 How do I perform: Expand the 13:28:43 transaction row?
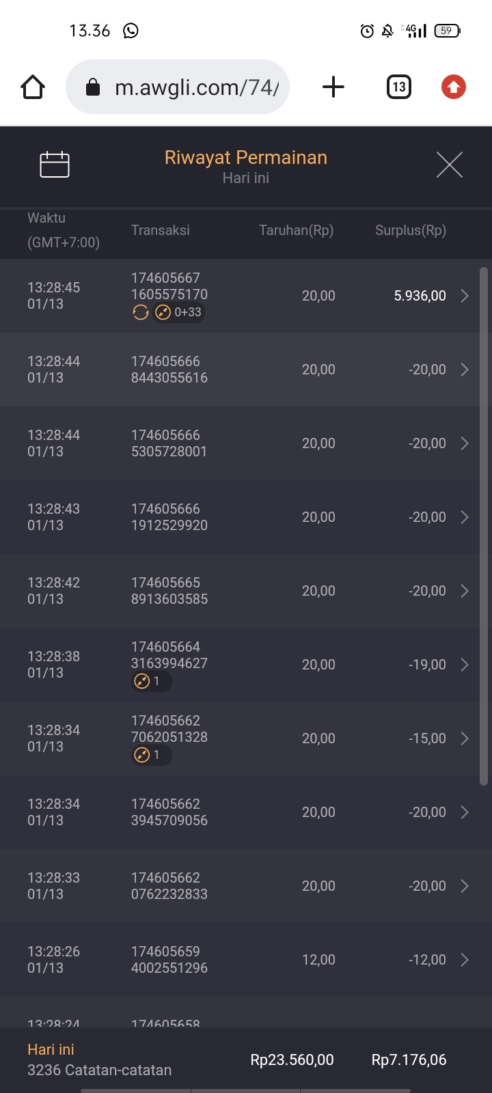point(465,517)
